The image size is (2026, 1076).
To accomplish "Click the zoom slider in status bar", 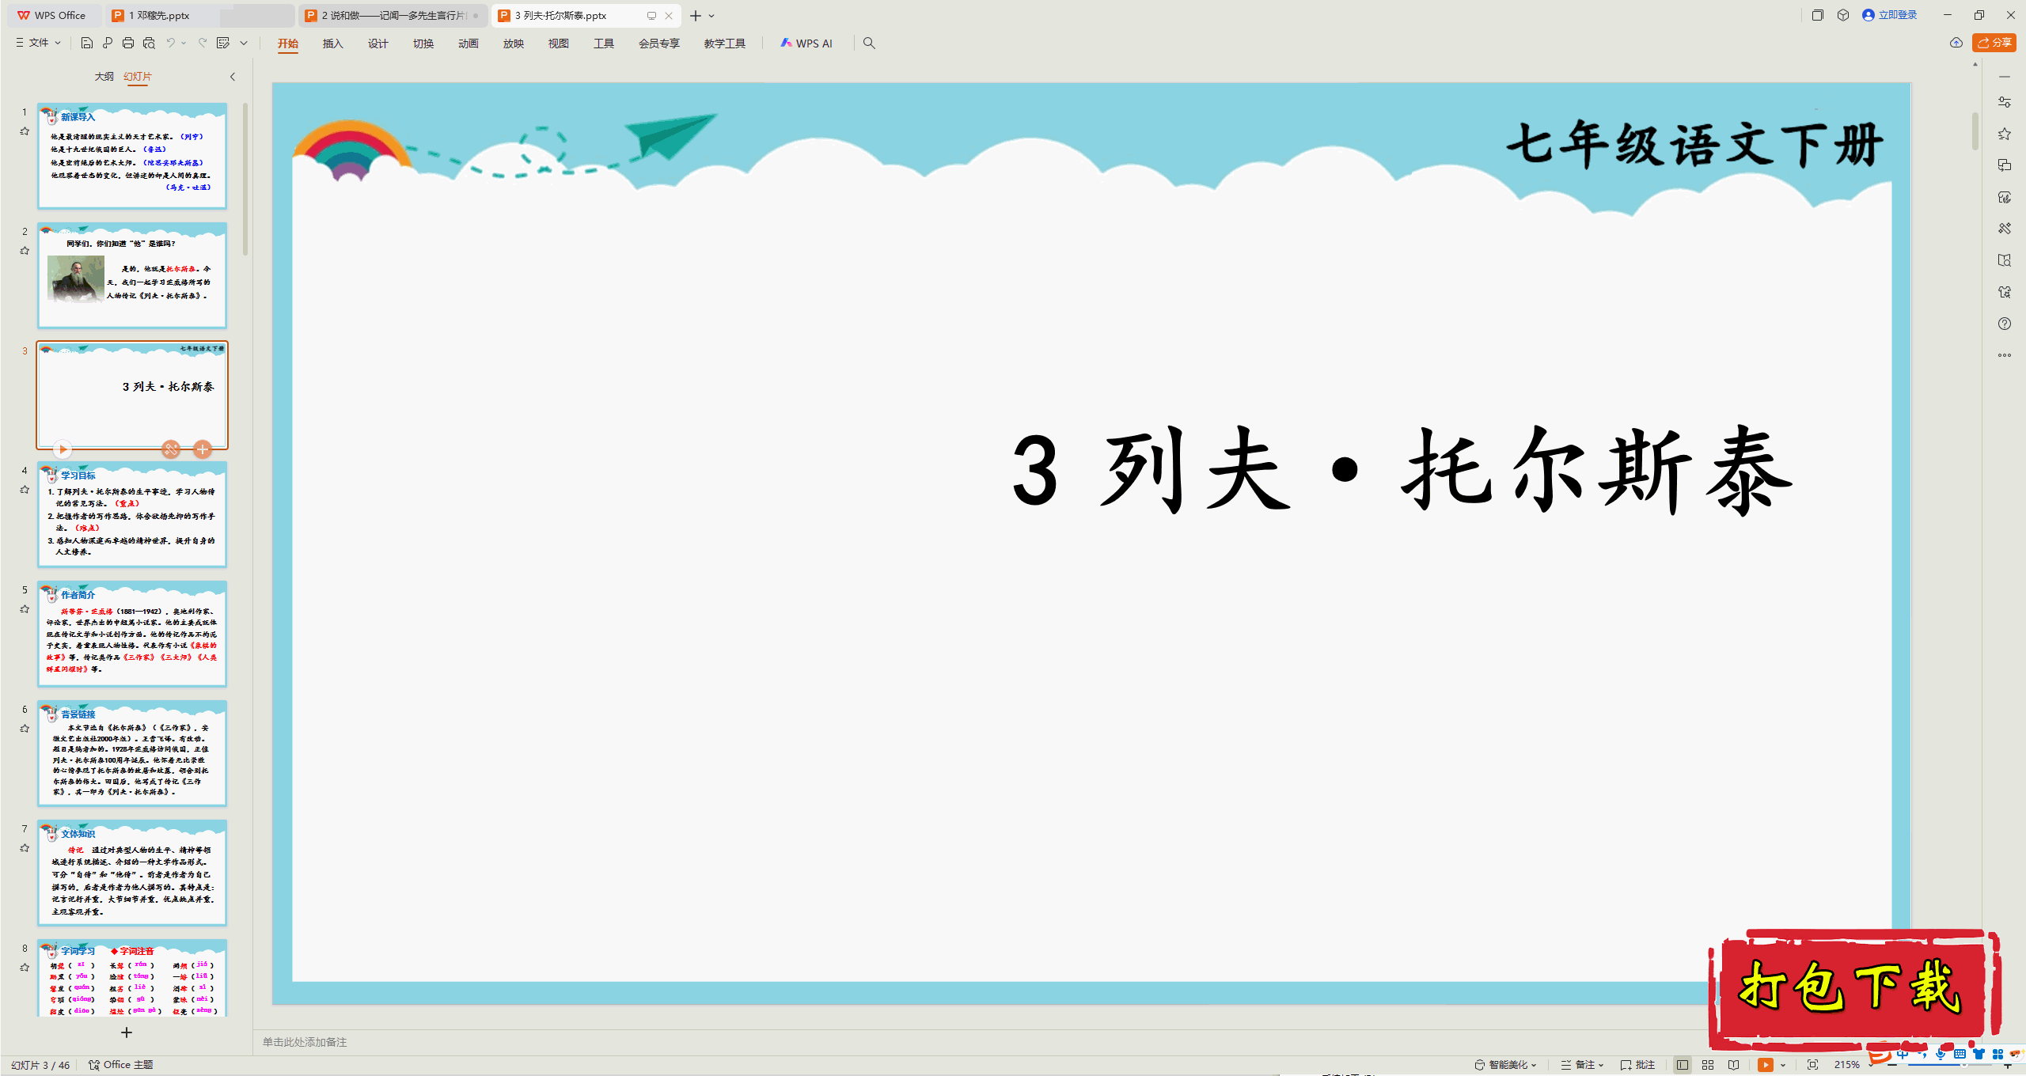I will pos(1947,1066).
